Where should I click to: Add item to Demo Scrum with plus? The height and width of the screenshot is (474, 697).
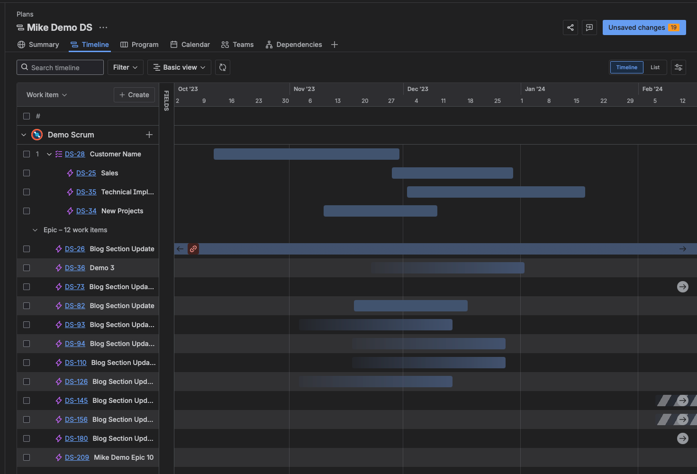[x=149, y=135]
